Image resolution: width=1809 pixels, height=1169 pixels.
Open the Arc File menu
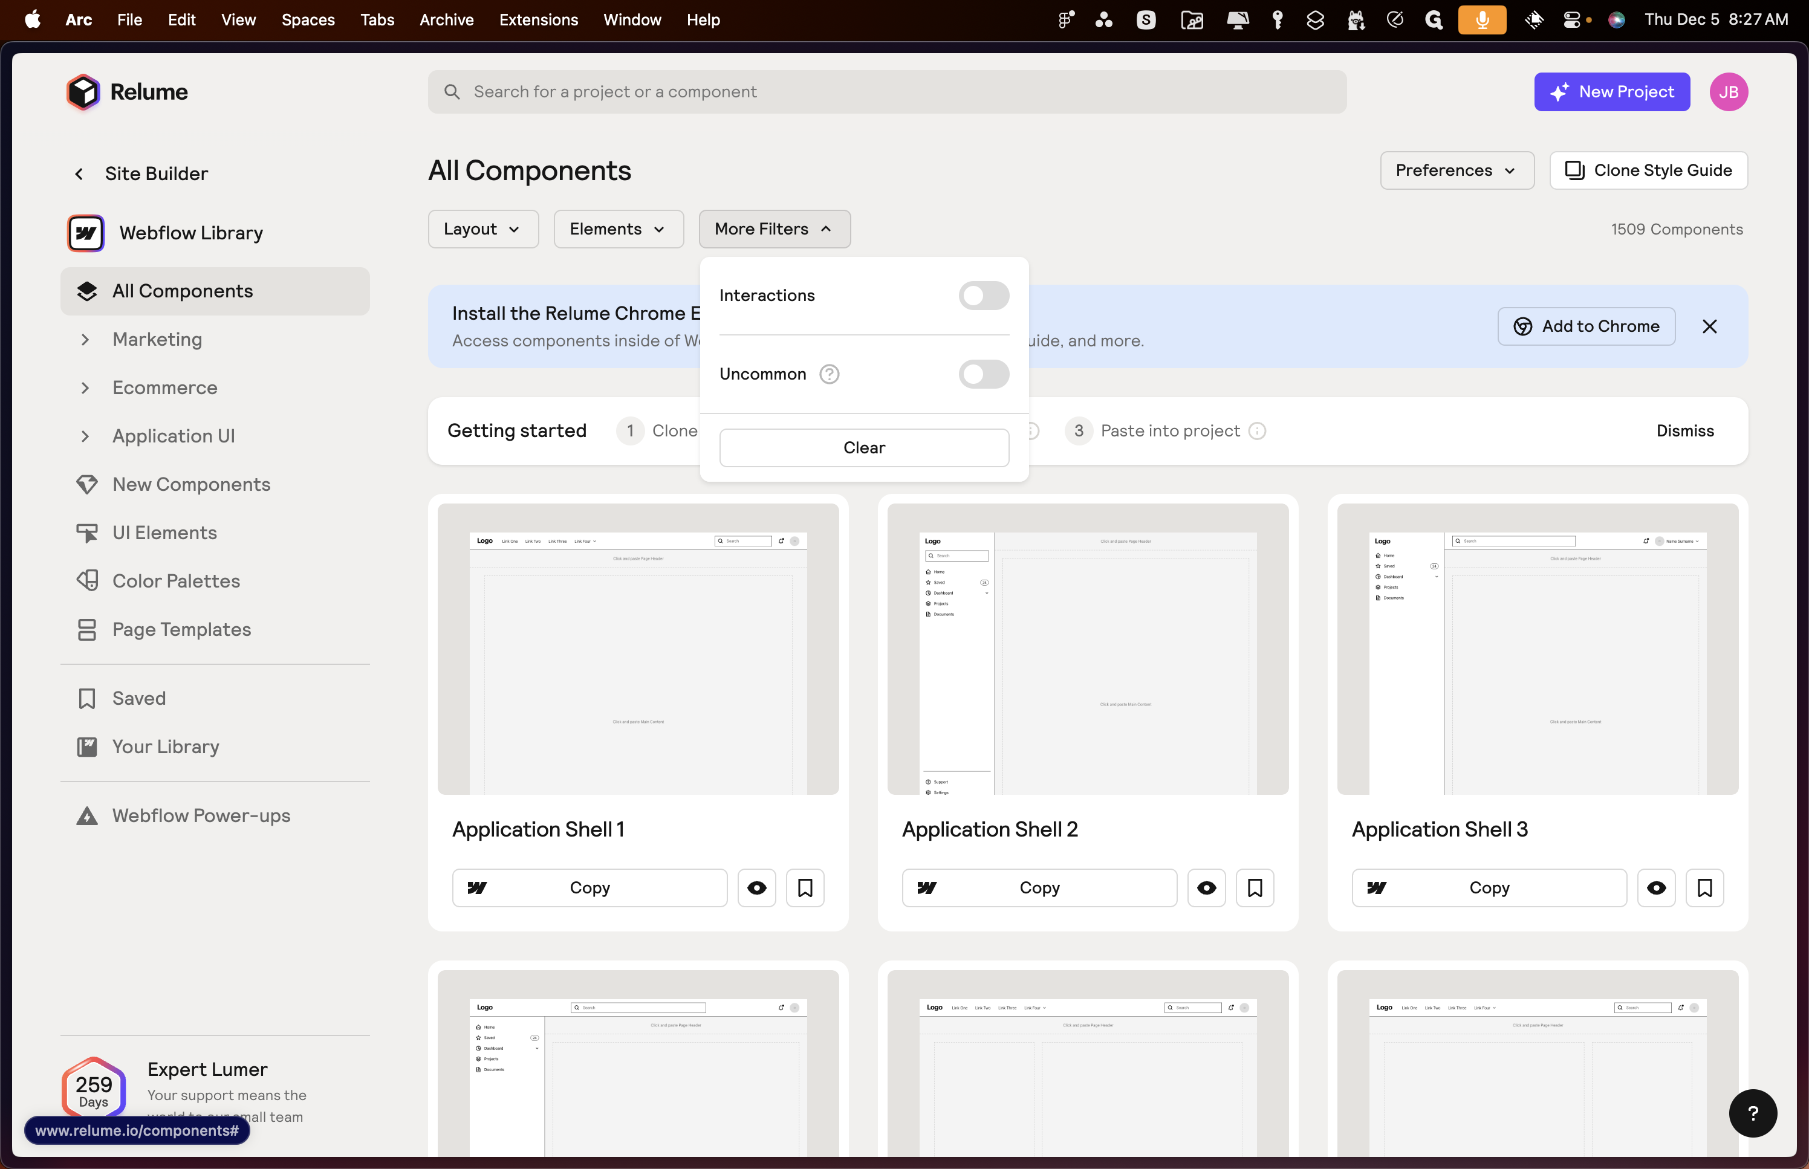(x=130, y=20)
